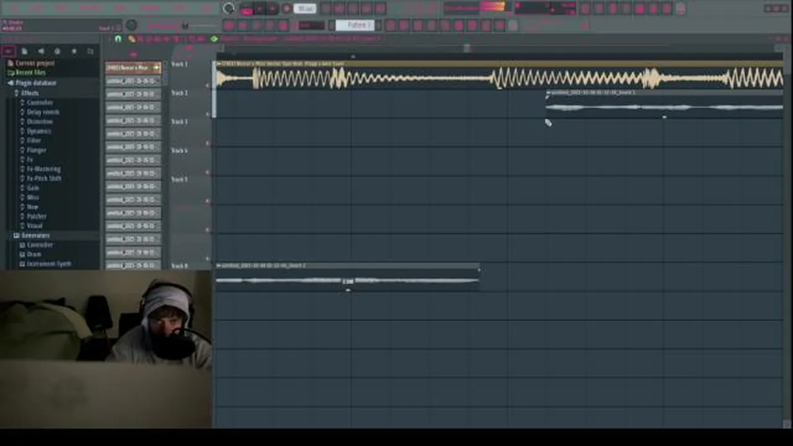793x446 pixels.
Task: Click the speaker icon in browser header
Action: 41,51
